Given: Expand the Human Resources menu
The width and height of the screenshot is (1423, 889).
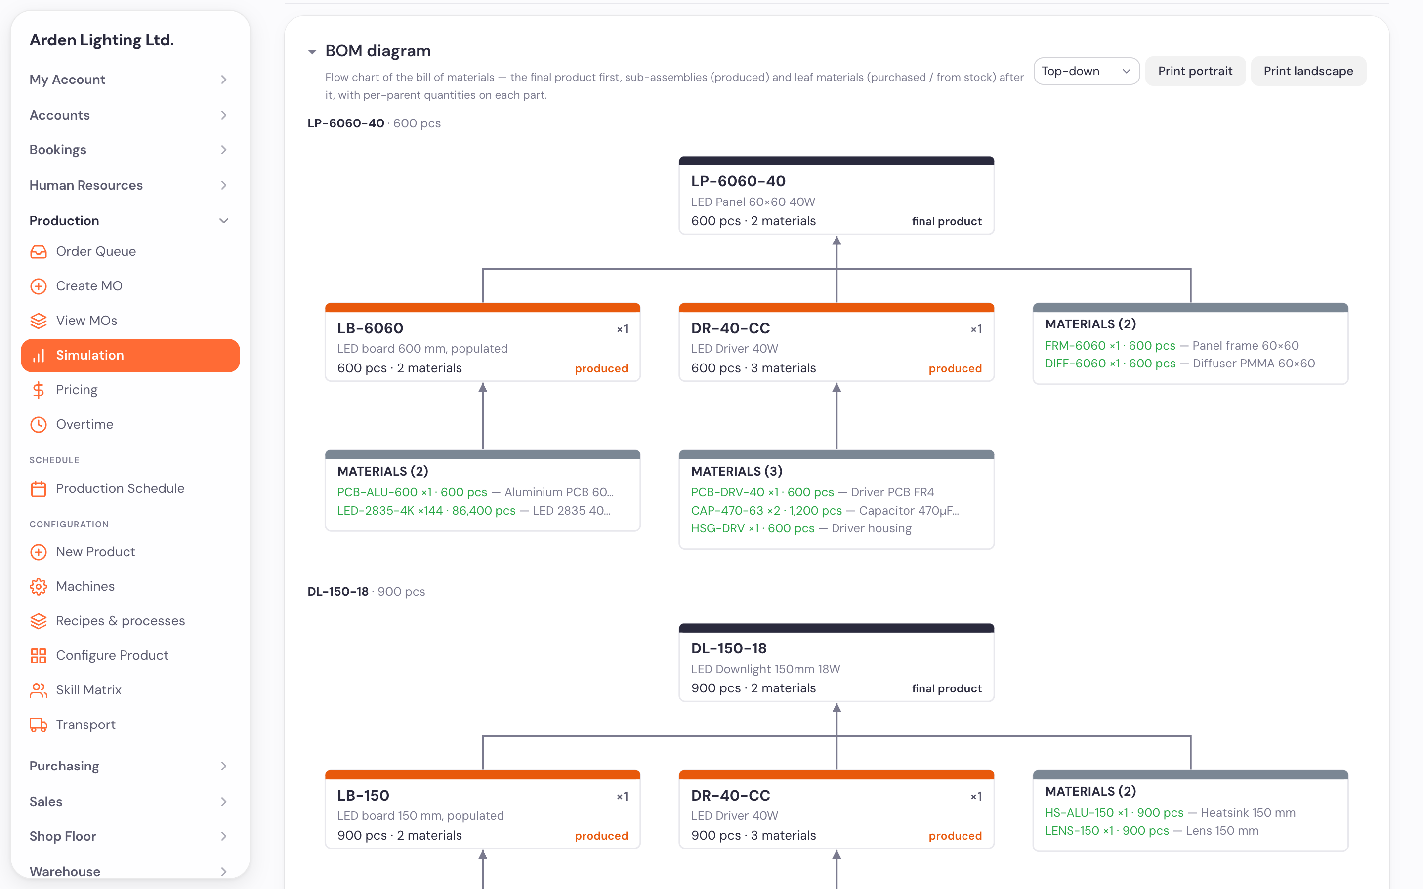Looking at the screenshot, I should [129, 185].
